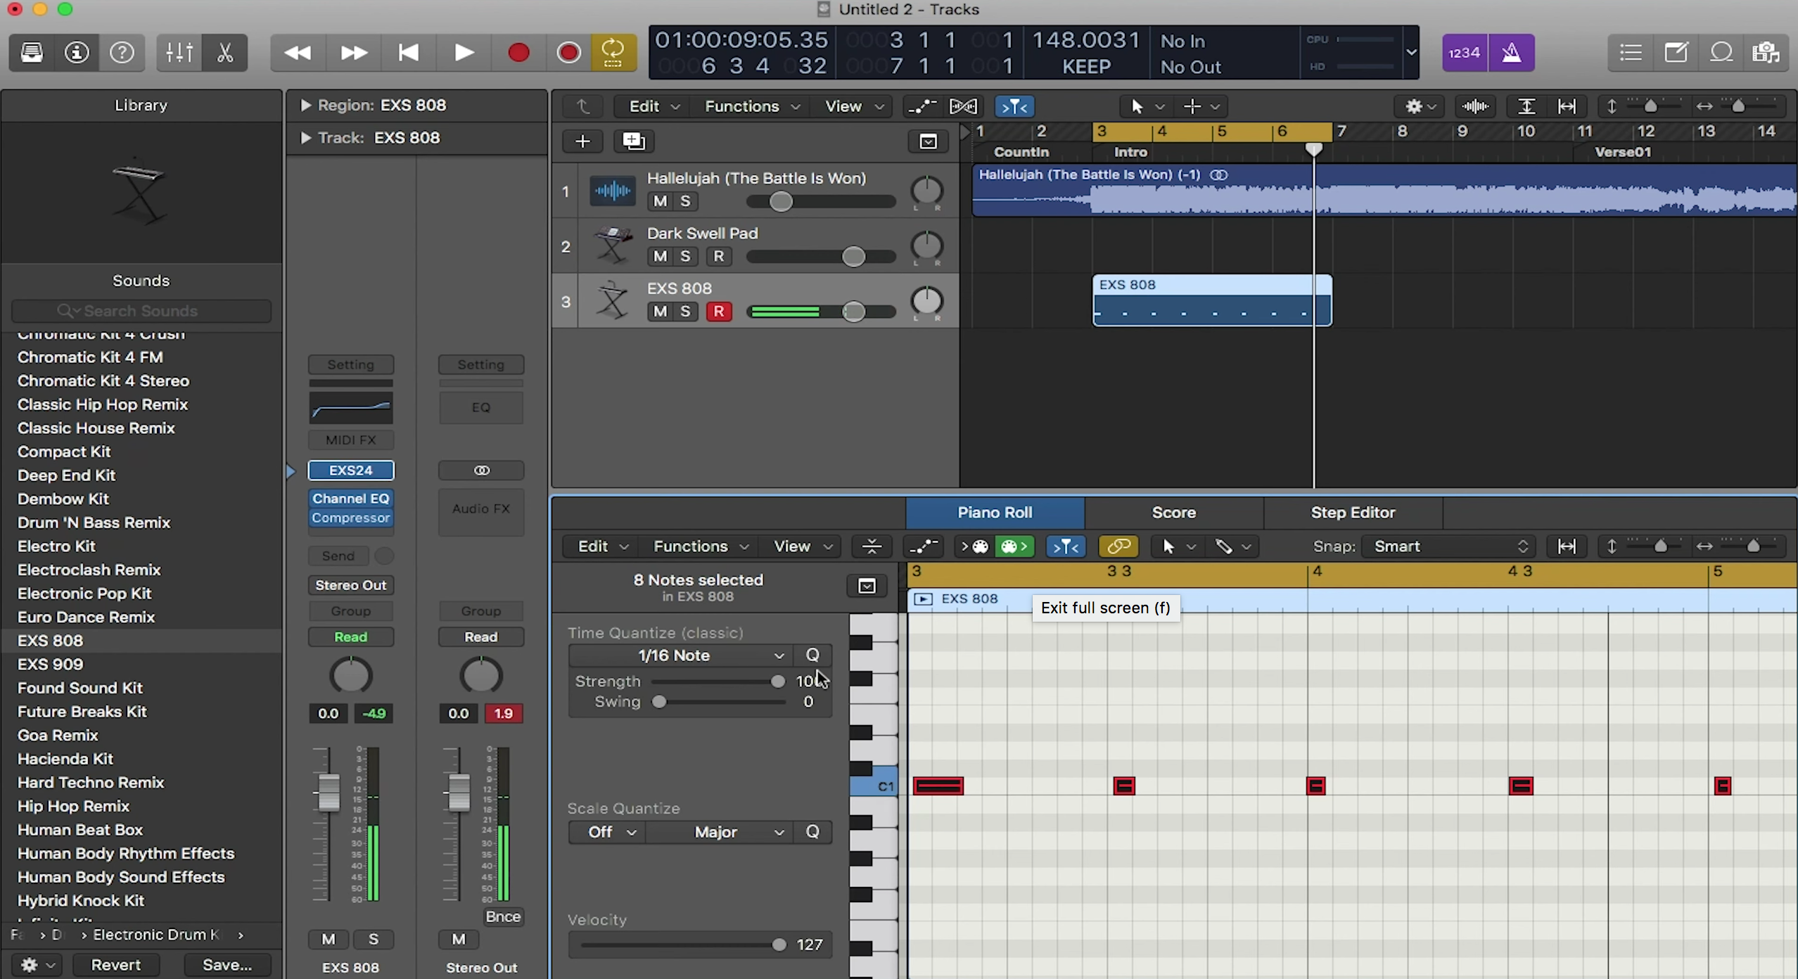Open the Functions menu in Piano Roll
Screen dimensions: 1798x979
click(699, 546)
